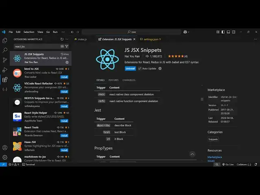
Task: Click the scroll-to-top chevron button
Action: [x=192, y=154]
